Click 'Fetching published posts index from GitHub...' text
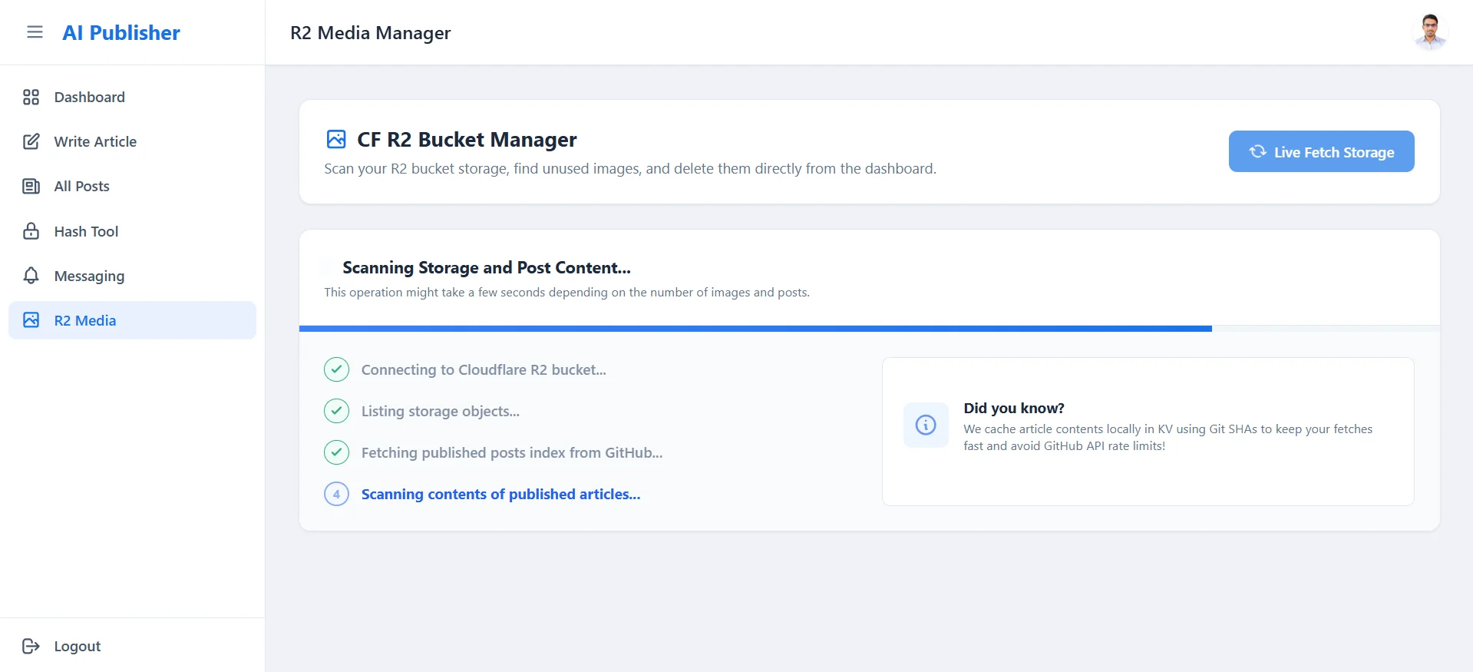The image size is (1473, 672). point(512,452)
